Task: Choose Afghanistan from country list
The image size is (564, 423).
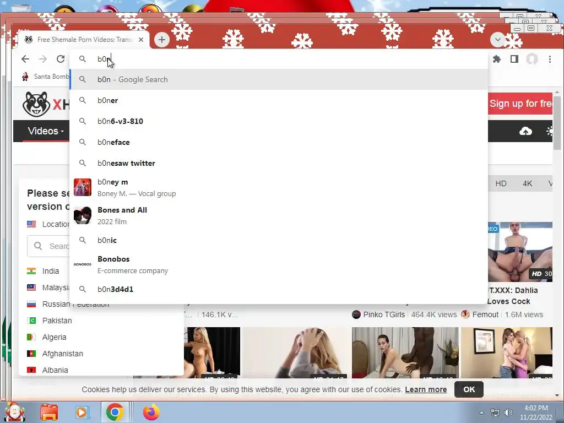Action: tap(63, 354)
